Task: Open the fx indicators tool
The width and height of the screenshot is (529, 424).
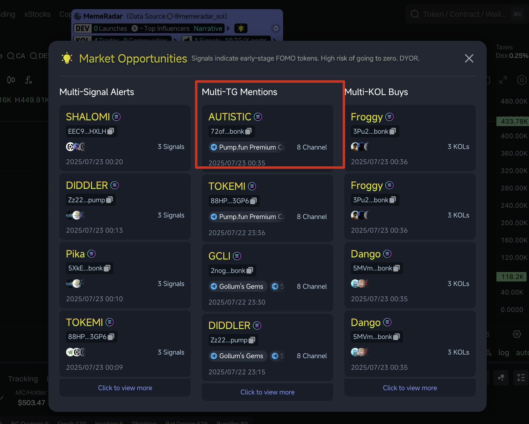Action: [29, 80]
